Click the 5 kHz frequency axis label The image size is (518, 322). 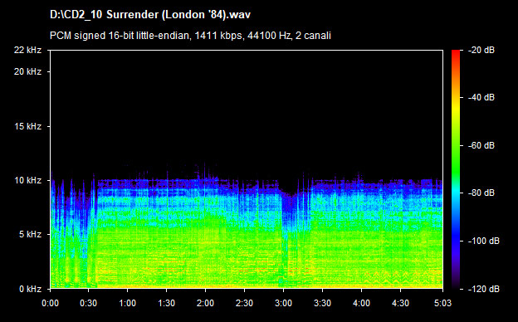point(30,235)
